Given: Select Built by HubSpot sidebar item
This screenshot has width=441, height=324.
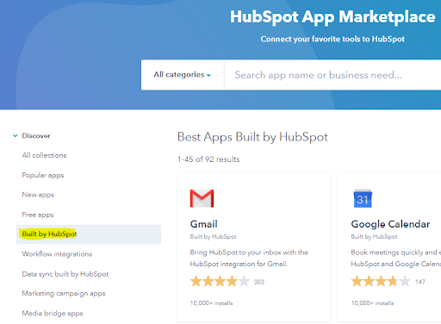Looking at the screenshot, I should pyautogui.click(x=89, y=234).
